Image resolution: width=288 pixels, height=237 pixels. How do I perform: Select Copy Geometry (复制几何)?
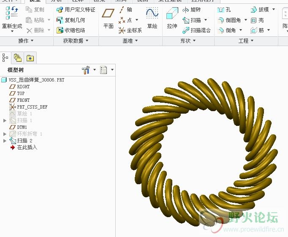pos(71,20)
